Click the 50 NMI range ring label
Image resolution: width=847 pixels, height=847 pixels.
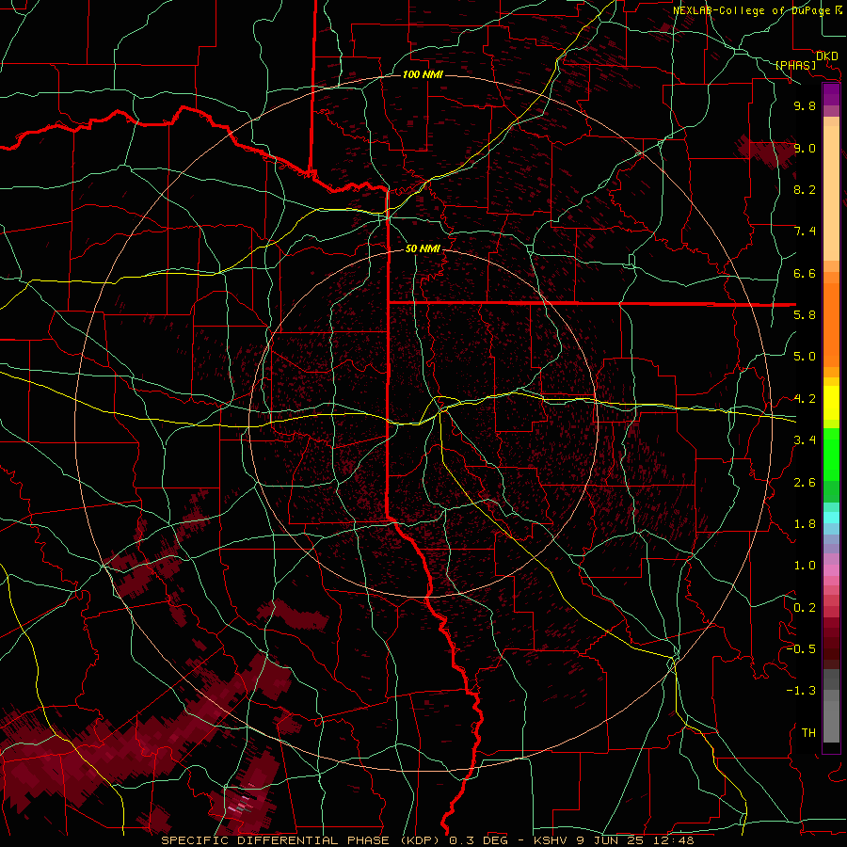tap(423, 248)
